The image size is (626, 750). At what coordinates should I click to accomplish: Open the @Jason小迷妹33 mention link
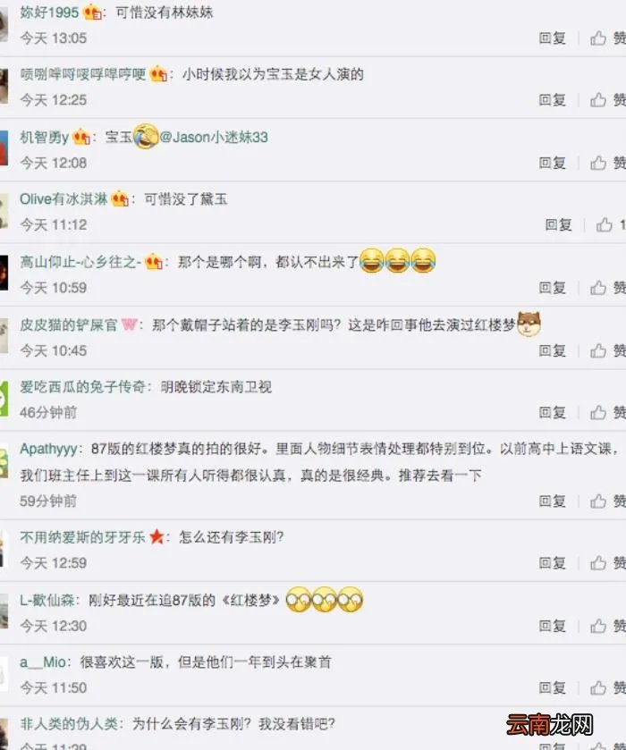point(214,138)
